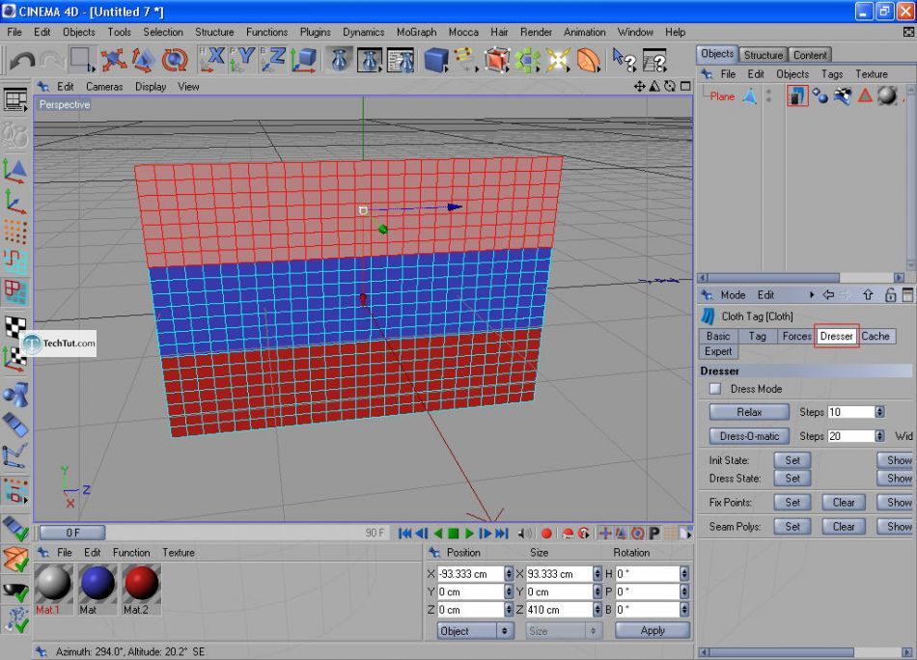Click viewport move camera icon
Viewport: 917px width, 660px height.
click(x=639, y=87)
